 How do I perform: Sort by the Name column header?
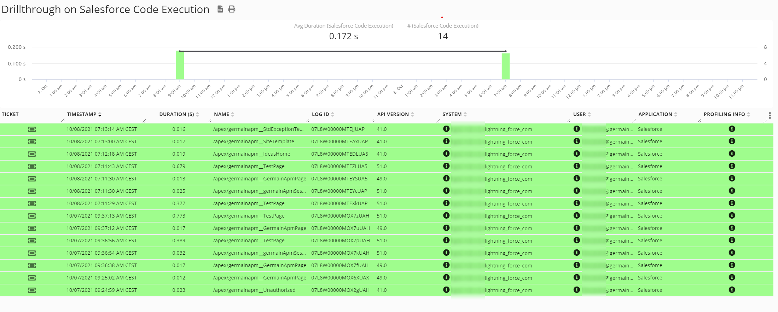pyautogui.click(x=222, y=114)
